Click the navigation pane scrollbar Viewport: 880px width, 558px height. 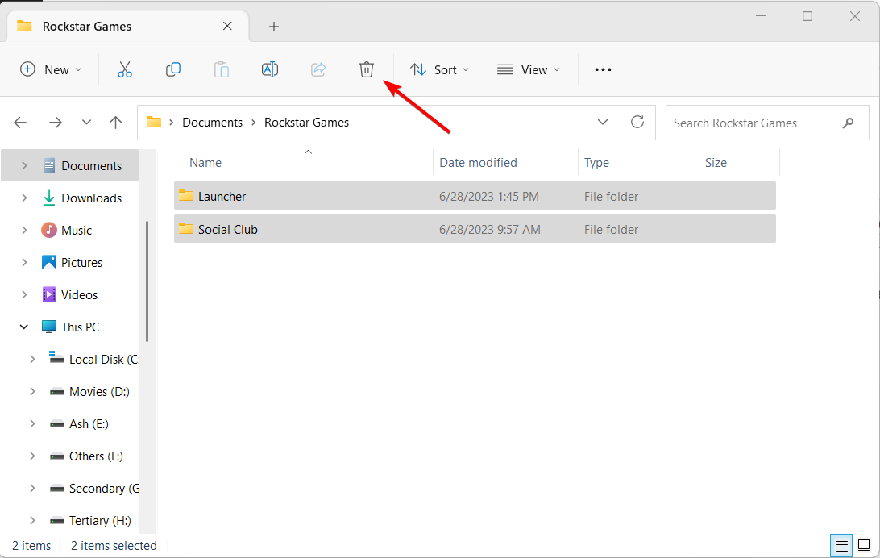(x=147, y=281)
